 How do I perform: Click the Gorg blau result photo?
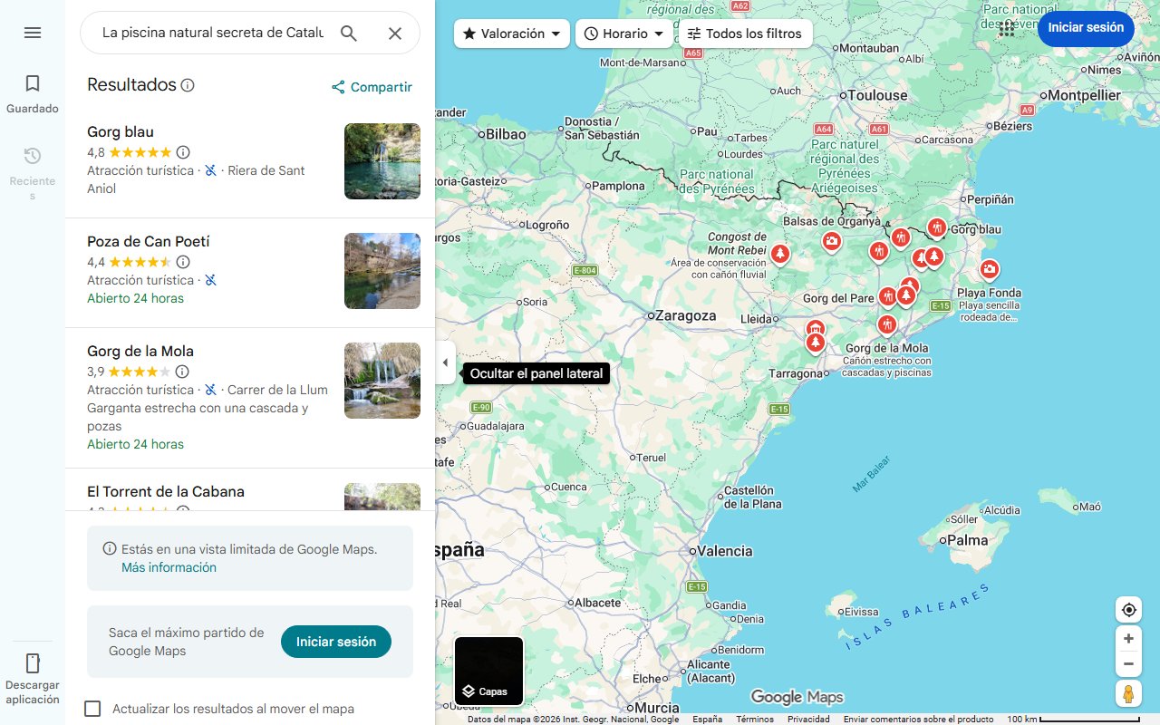tap(382, 161)
